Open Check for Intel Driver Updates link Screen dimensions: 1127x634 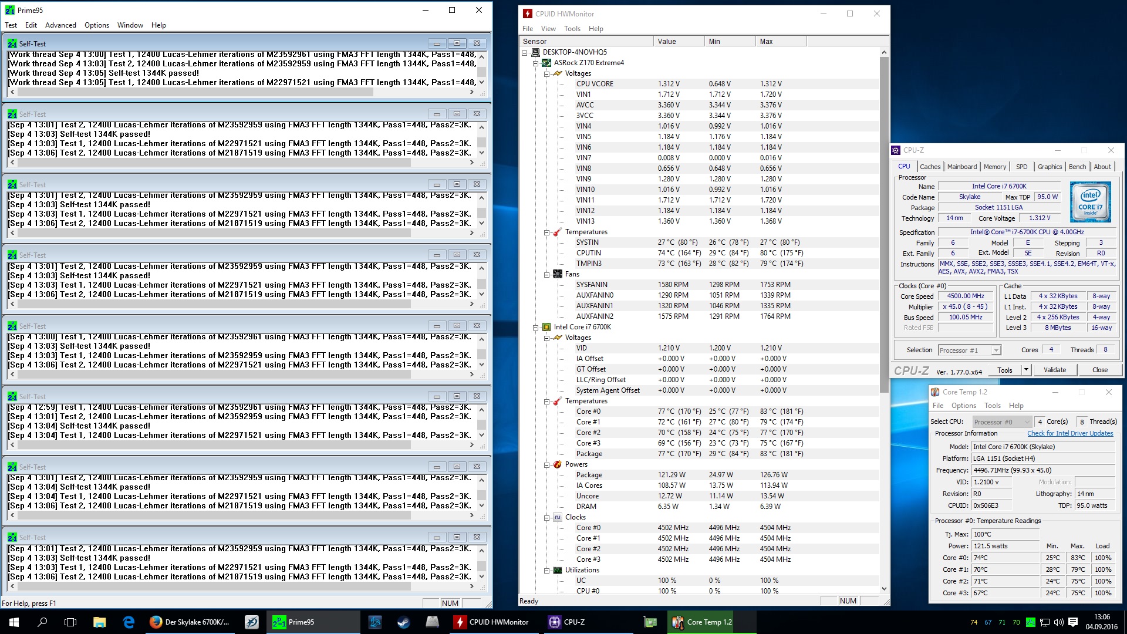[x=1069, y=433]
